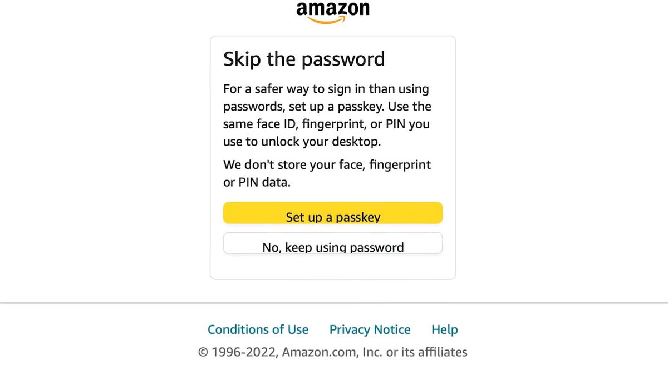This screenshot has width=668, height=375.
Task: Click 'Amazon.com, Inc. or its affiliates' footer text
Action: coord(375,352)
